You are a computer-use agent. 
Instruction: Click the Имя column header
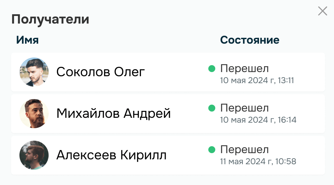coord(27,40)
